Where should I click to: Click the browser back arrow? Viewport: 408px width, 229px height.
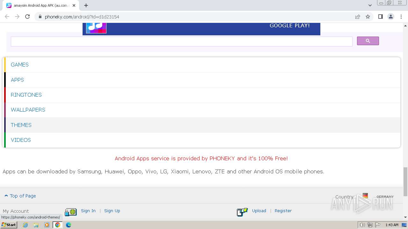7,17
